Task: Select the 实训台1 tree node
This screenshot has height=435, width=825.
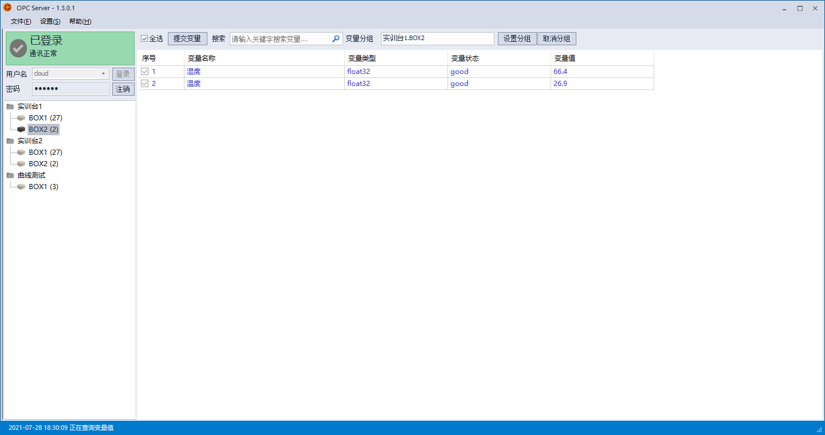Action: click(x=30, y=107)
